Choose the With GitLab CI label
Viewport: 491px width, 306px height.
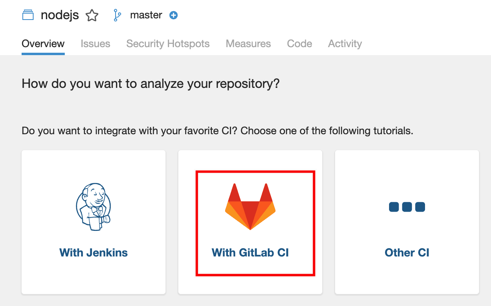coord(250,252)
